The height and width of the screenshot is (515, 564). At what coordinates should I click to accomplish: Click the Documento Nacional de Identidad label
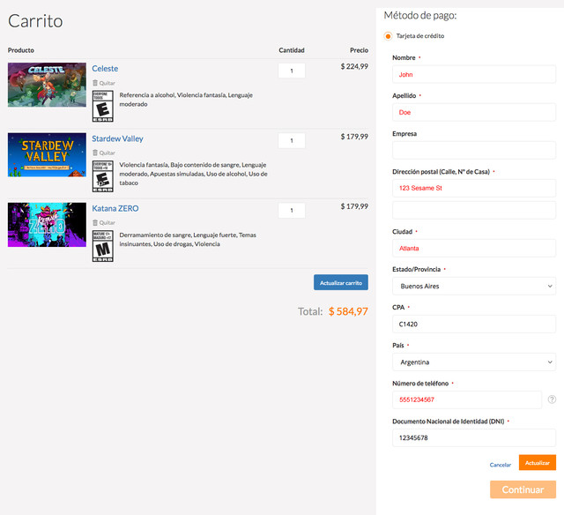pyautogui.click(x=449, y=421)
